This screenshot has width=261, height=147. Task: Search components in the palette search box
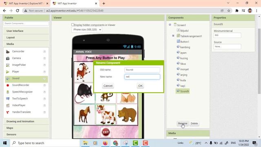tap(26, 24)
